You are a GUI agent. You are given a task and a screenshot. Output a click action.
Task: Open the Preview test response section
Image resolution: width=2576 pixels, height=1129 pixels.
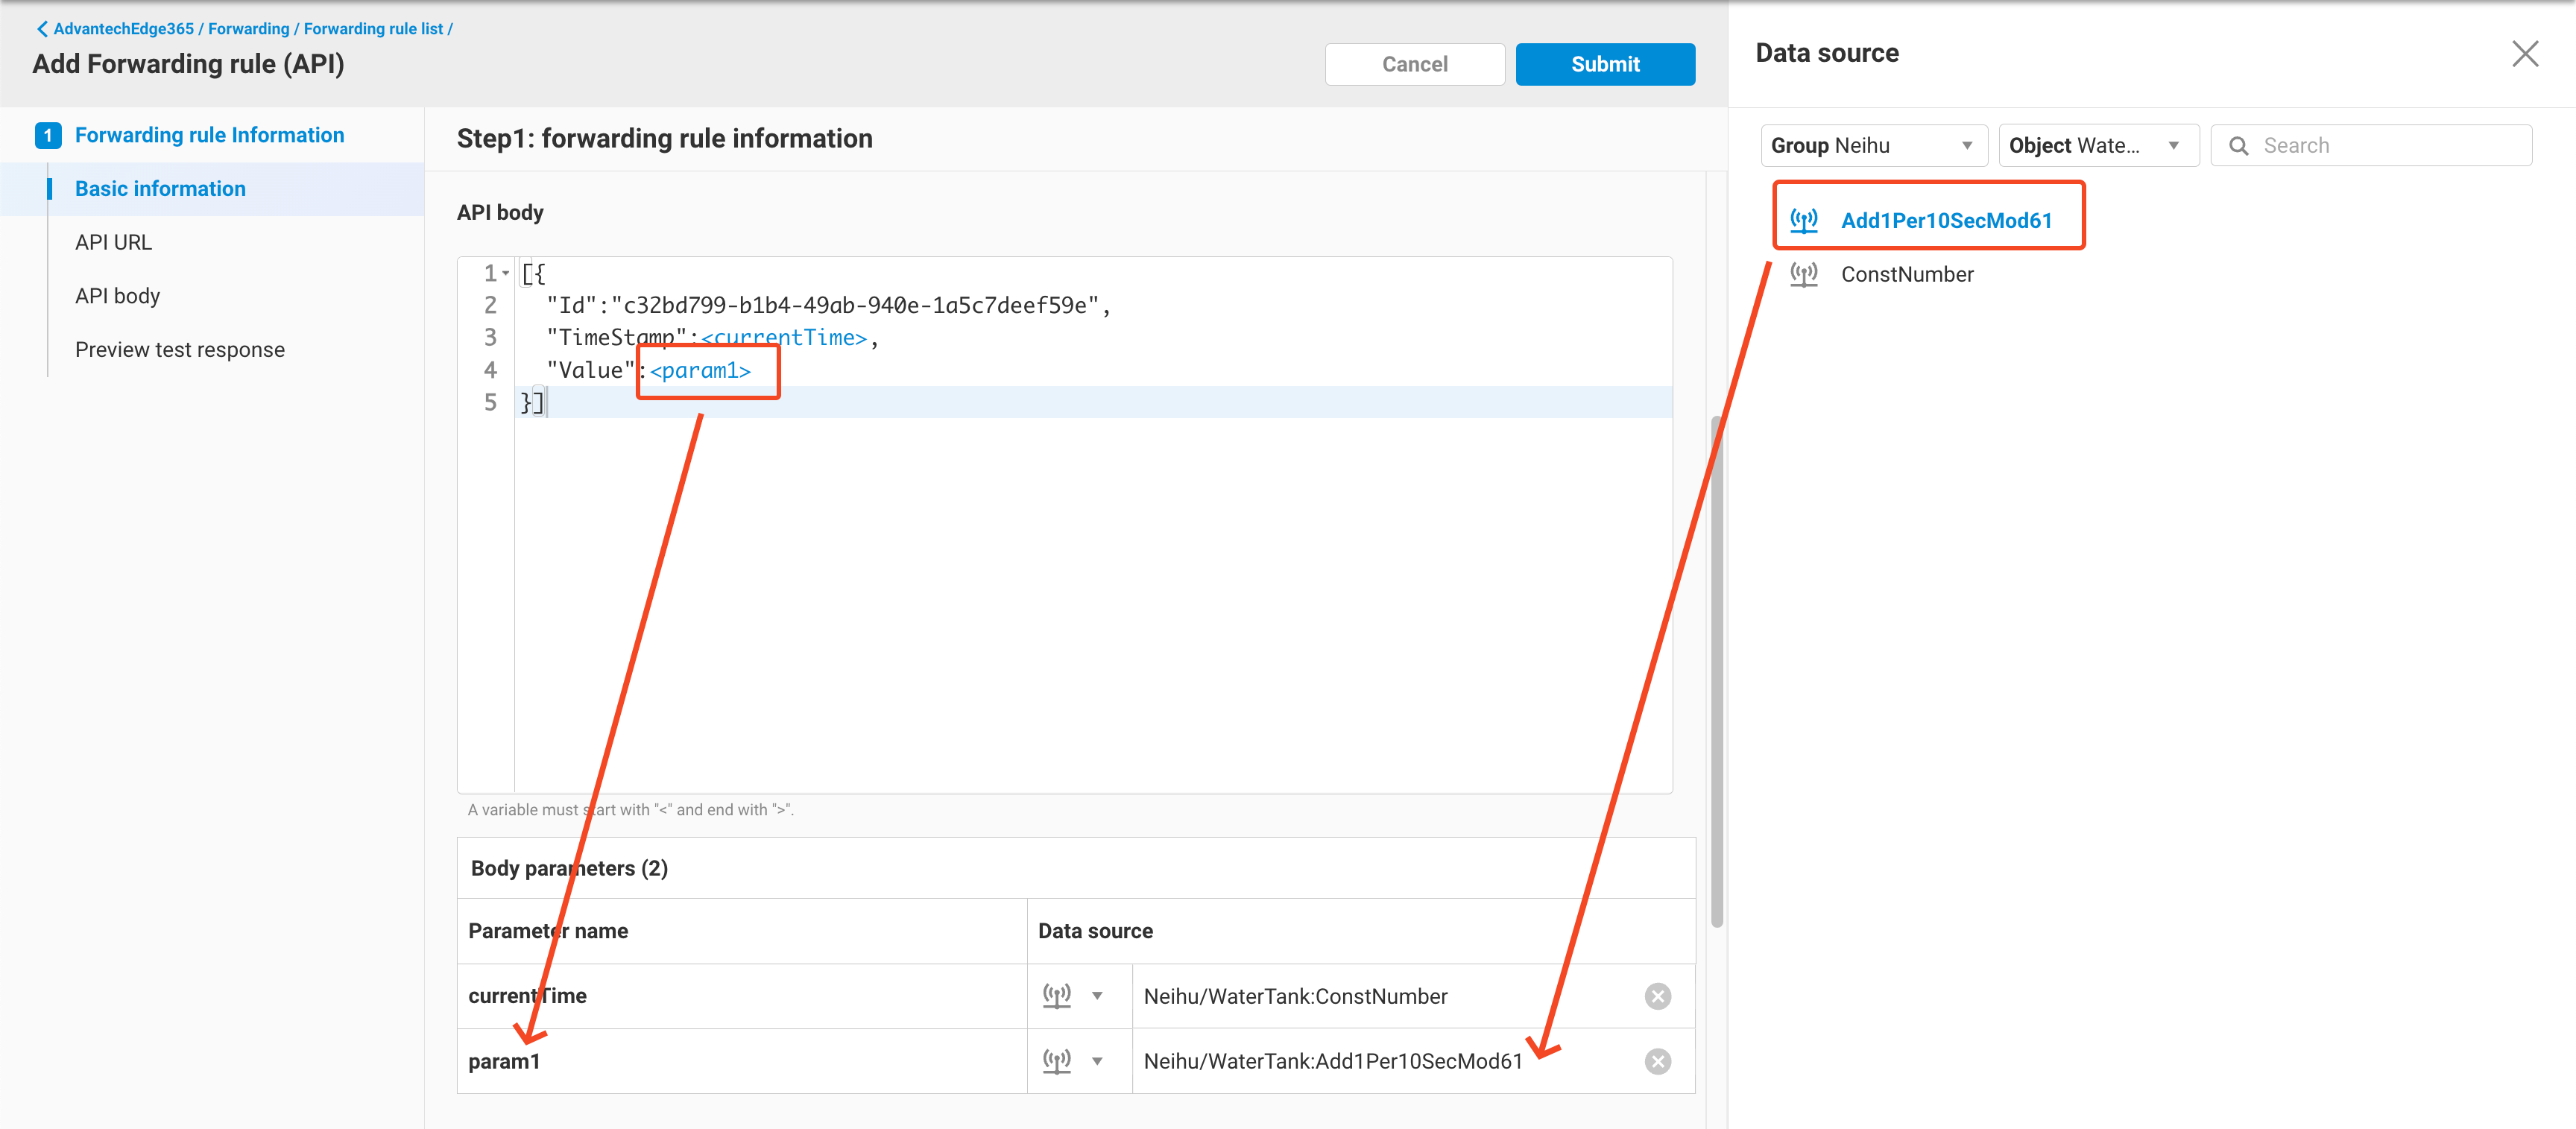pyautogui.click(x=180, y=349)
